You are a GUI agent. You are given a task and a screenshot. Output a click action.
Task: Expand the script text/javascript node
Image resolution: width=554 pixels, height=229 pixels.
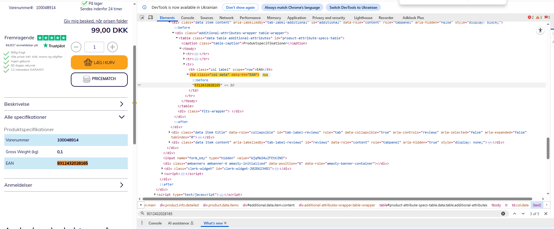click(x=155, y=195)
